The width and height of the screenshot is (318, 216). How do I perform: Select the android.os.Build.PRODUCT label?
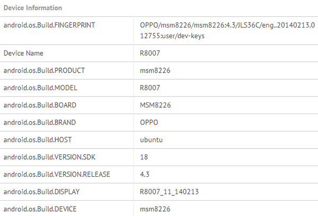click(x=44, y=71)
